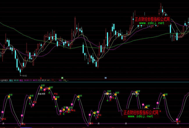Image resolution: width=189 pixels, height=128 pixels.
Task: Click the small green marker below the price chart
Action: coord(62,78)
